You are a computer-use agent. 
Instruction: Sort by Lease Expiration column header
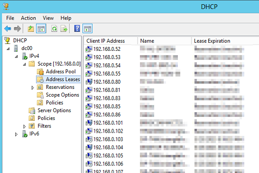coord(225,41)
